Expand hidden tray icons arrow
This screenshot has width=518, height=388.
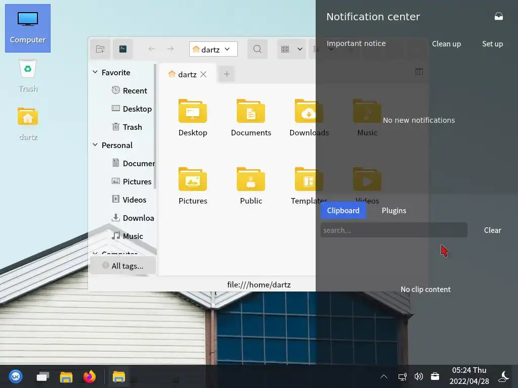[384, 376]
